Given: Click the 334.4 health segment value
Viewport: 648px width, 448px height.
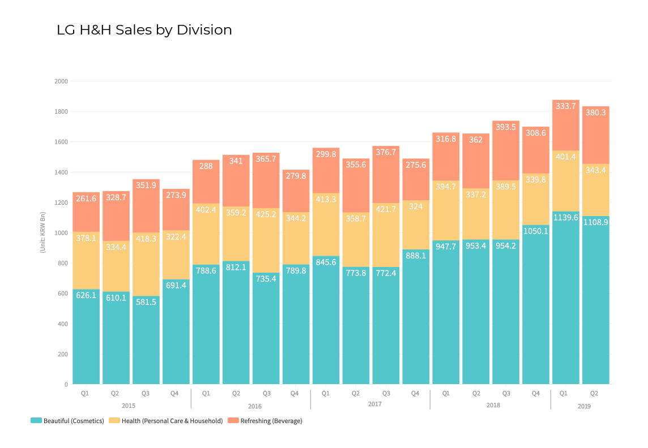Looking at the screenshot, I should pos(116,247).
